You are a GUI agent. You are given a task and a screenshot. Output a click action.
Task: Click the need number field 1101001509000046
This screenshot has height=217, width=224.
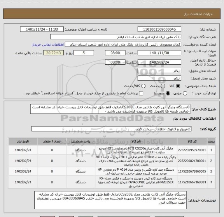tap(159, 29)
